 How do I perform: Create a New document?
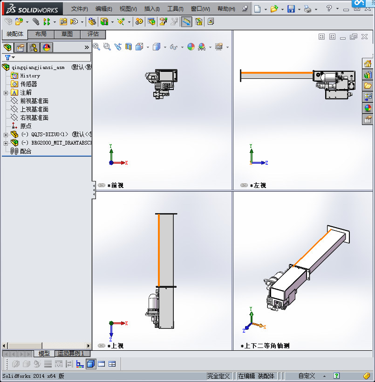(257, 9)
